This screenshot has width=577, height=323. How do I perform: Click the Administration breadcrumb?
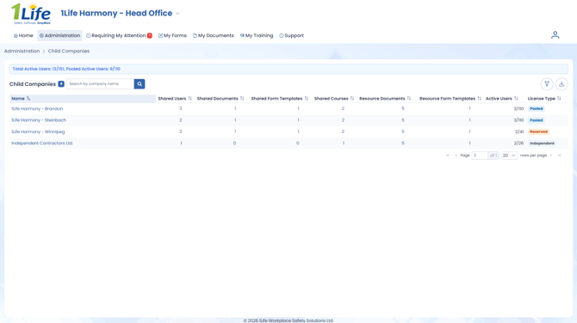click(x=22, y=51)
